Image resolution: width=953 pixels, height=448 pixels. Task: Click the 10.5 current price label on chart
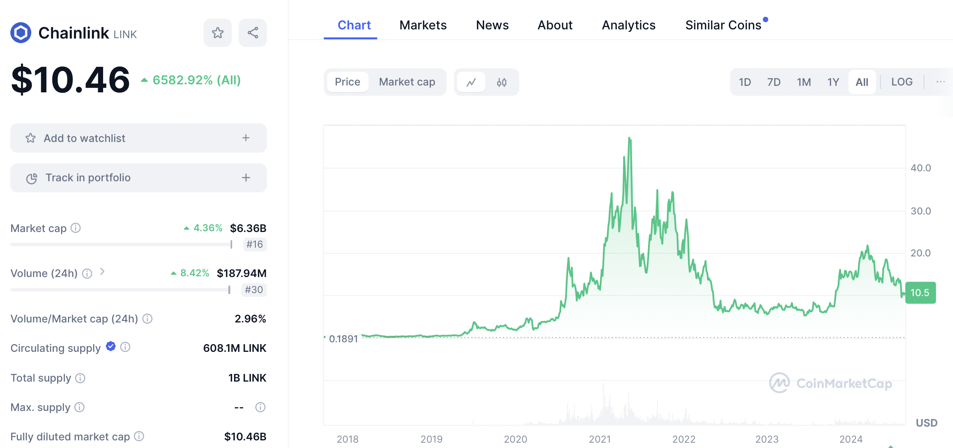(x=920, y=293)
